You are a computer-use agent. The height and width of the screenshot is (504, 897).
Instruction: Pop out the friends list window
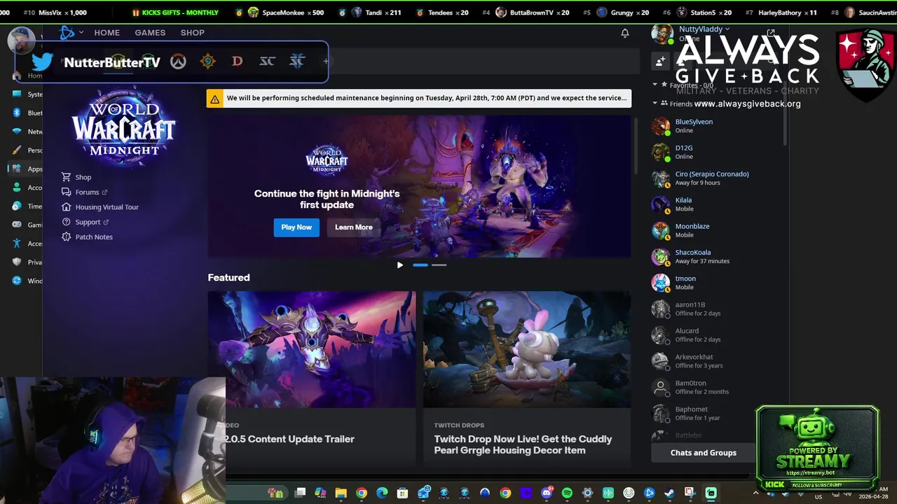point(771,33)
